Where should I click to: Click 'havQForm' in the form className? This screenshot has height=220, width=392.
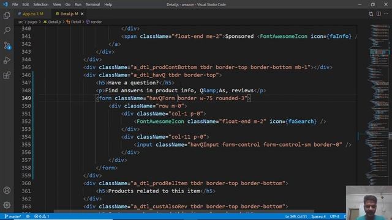(162, 98)
